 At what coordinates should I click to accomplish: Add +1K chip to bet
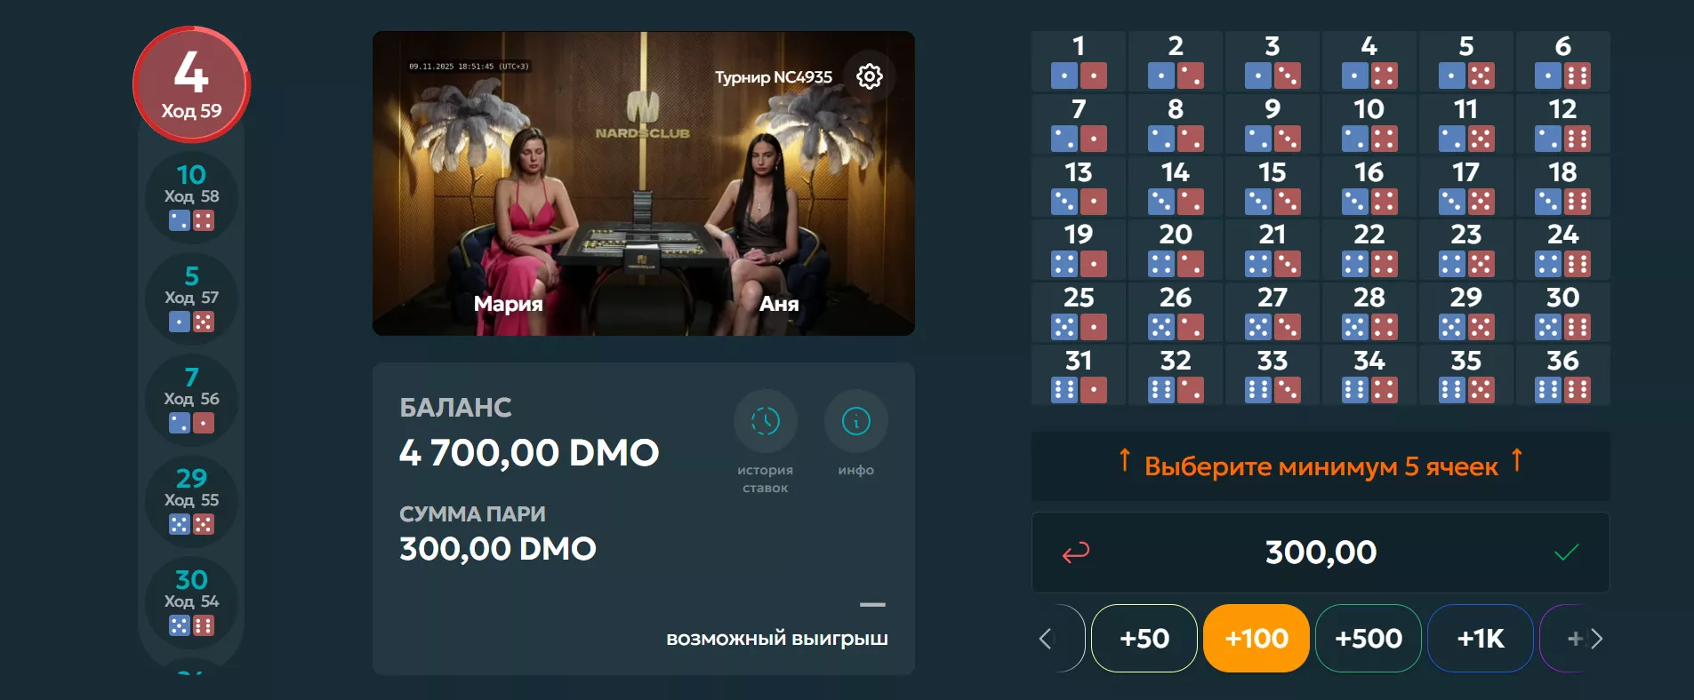(x=1481, y=639)
